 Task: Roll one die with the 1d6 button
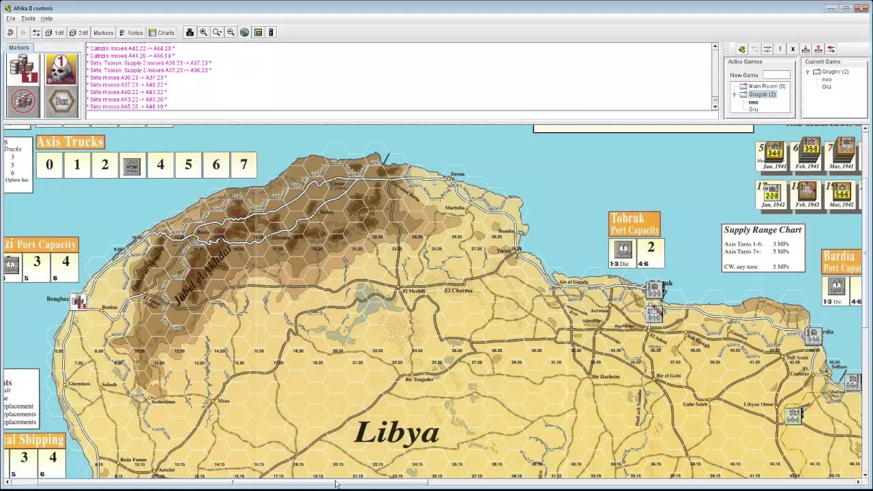[x=55, y=33]
